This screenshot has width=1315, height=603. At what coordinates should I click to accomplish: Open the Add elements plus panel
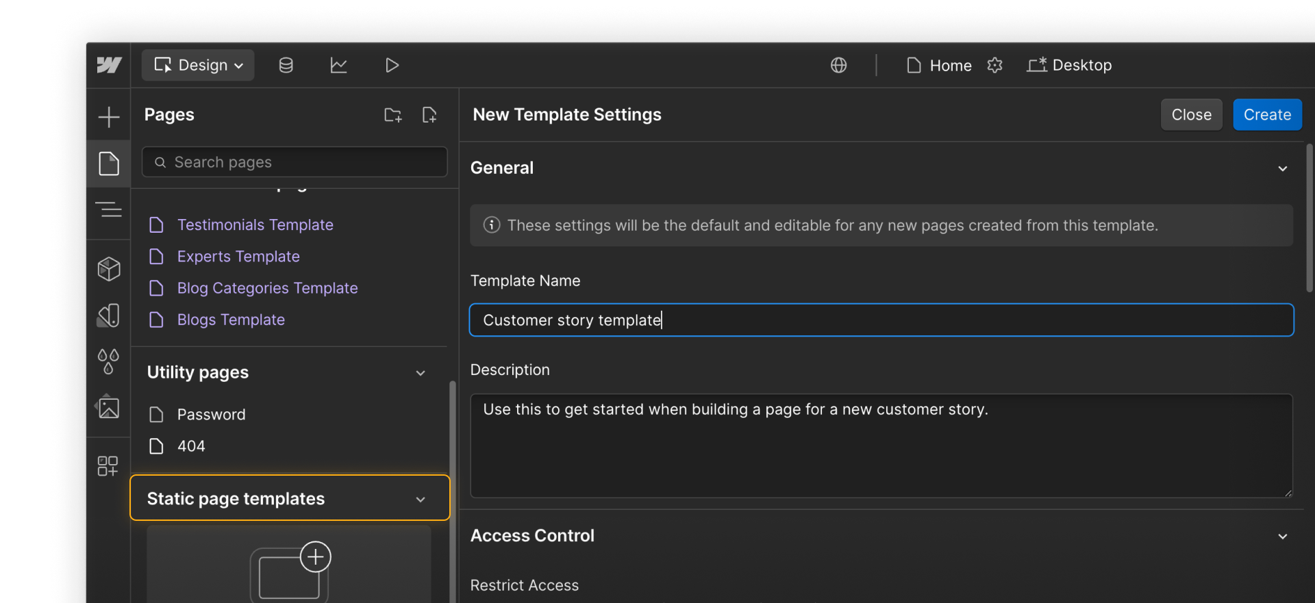tap(109, 116)
